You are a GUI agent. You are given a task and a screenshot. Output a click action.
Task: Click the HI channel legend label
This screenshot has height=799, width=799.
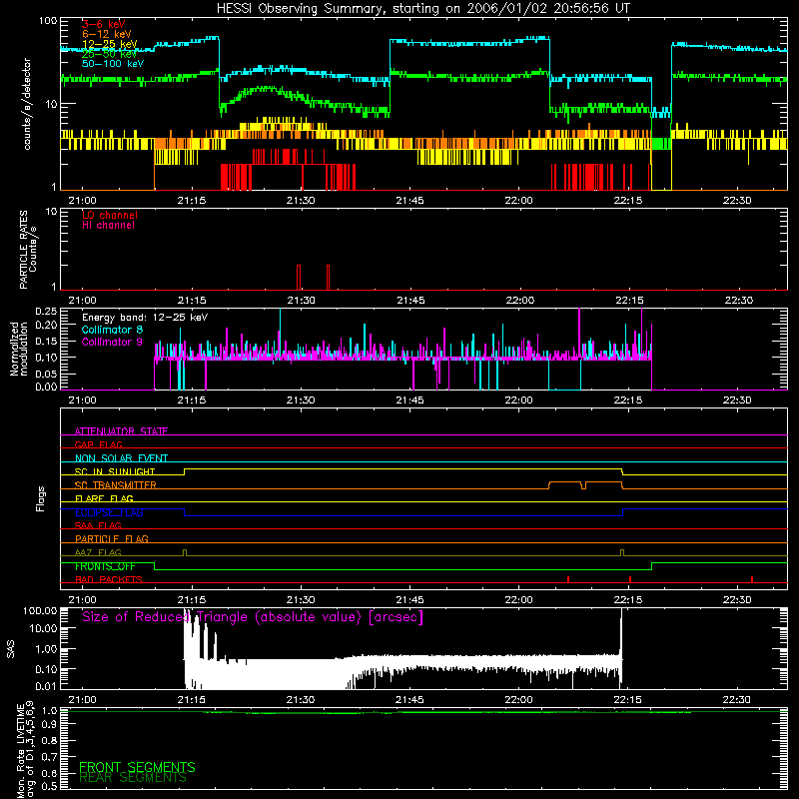pos(108,226)
